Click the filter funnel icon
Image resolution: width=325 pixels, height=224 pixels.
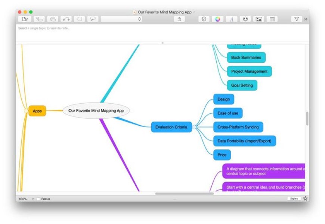click(x=296, y=19)
